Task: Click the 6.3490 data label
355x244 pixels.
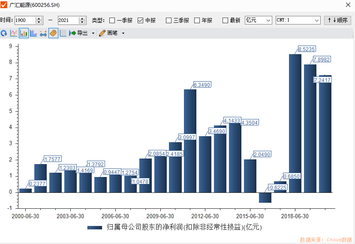Action: coord(202,85)
